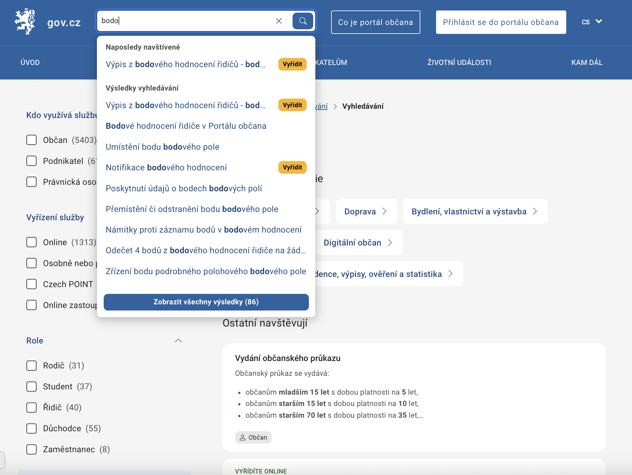Click gov.cz site title
The width and height of the screenshot is (632, 475).
(x=64, y=22)
